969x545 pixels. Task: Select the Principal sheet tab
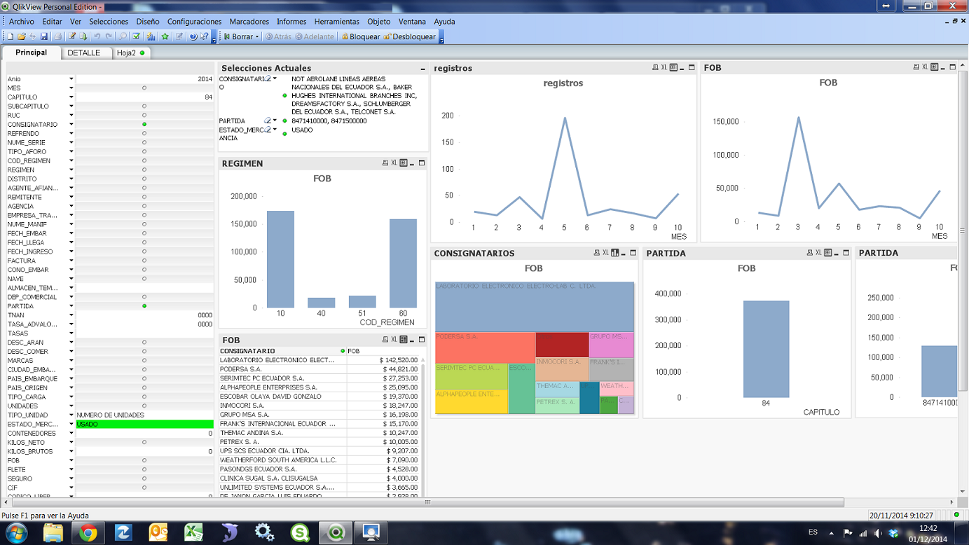(31, 53)
